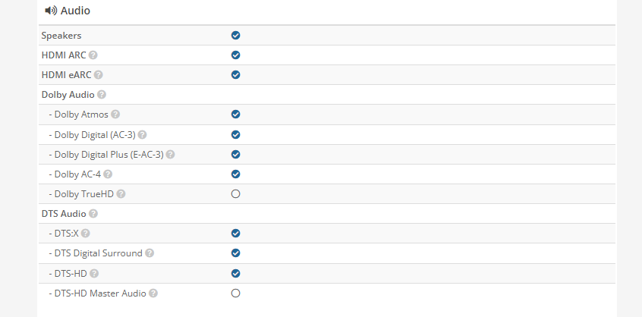The height and width of the screenshot is (317, 642).
Task: Click the Audio section heading
Action: point(75,11)
